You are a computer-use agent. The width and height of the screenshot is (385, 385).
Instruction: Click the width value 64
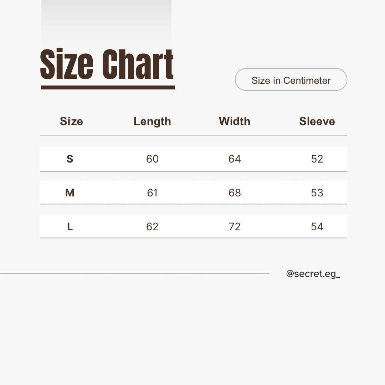pos(235,159)
